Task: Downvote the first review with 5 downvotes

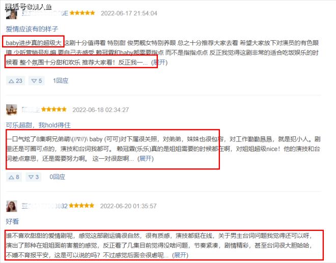Action: pyautogui.click(x=37, y=81)
